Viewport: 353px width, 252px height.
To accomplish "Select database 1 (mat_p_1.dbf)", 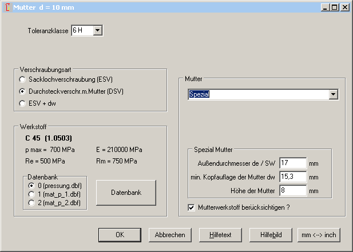I will point(31,194).
